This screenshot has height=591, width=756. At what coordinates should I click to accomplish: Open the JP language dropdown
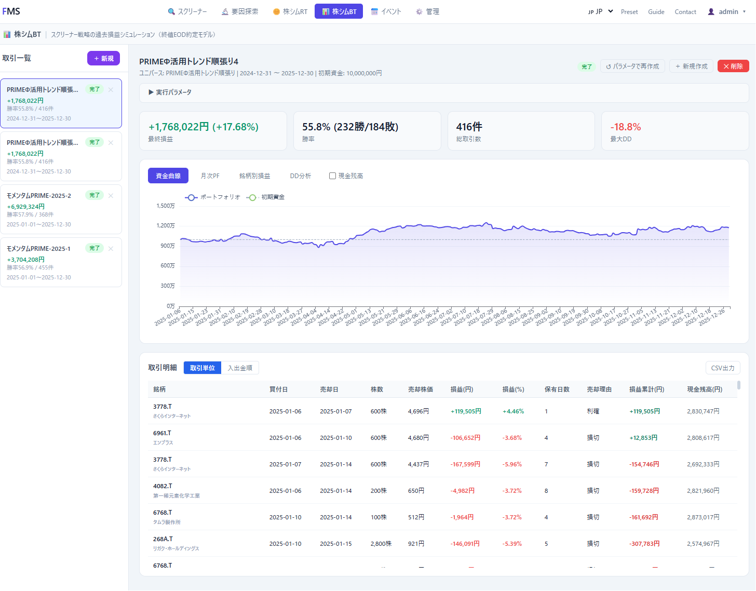click(x=601, y=11)
